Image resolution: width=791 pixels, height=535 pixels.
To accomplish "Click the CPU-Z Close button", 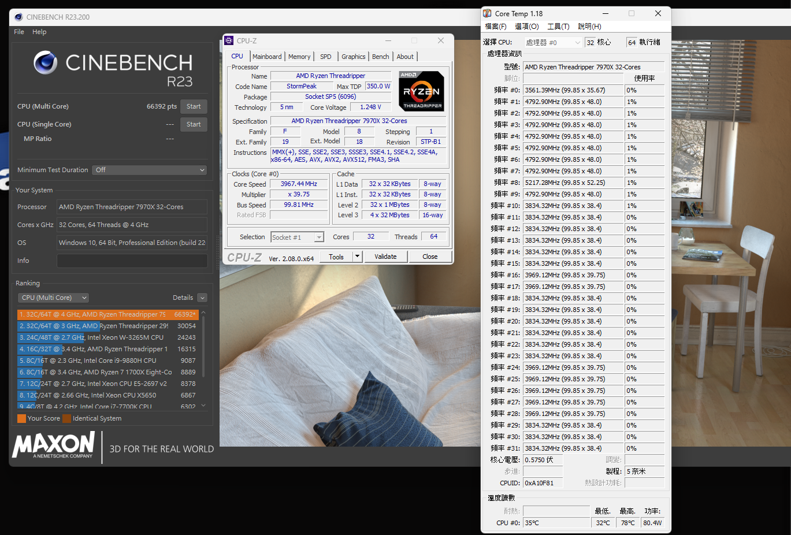I will [430, 257].
